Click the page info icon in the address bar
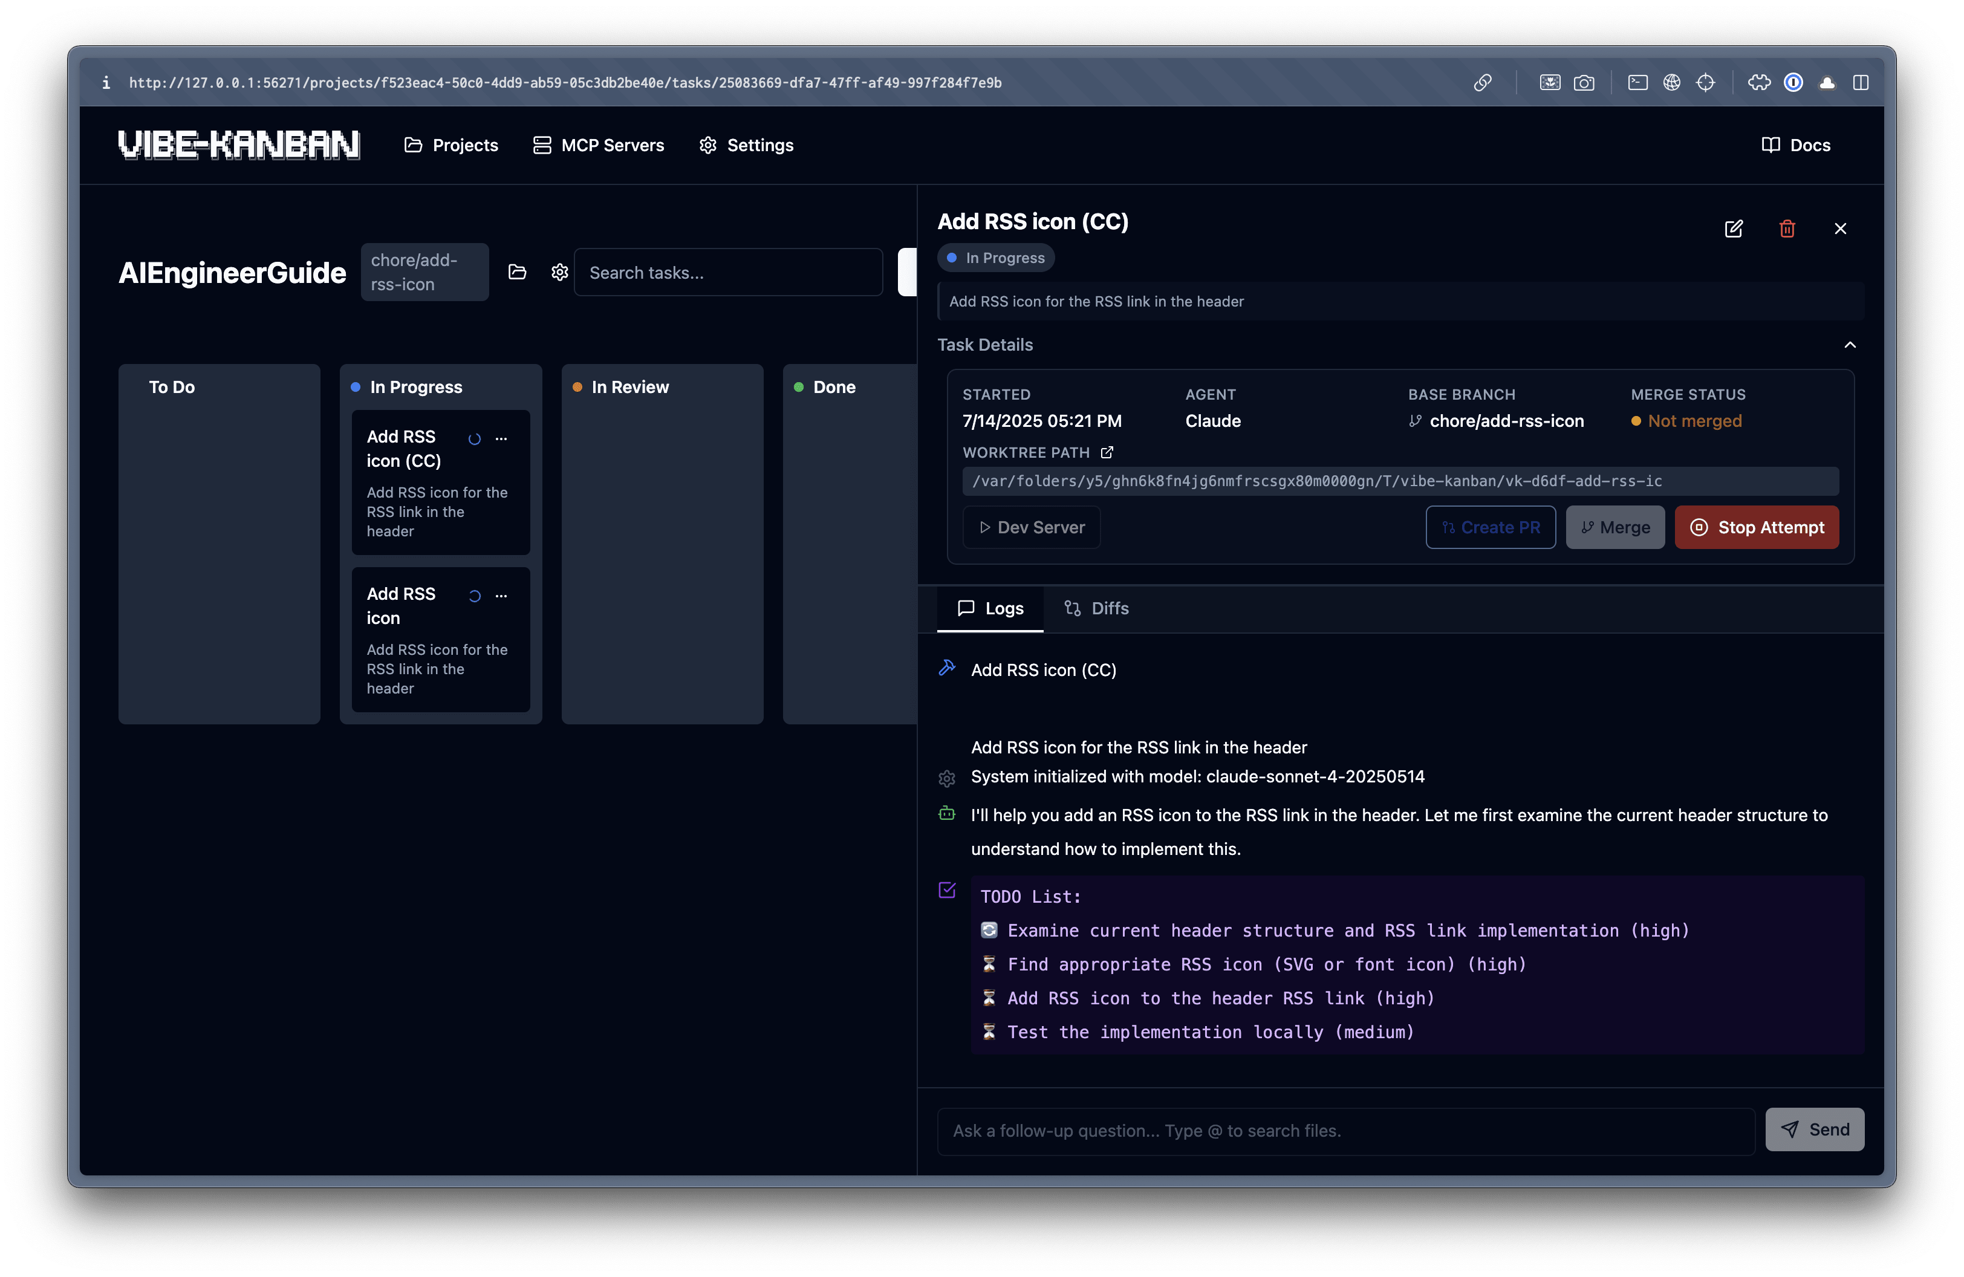The width and height of the screenshot is (1964, 1277). point(106,82)
